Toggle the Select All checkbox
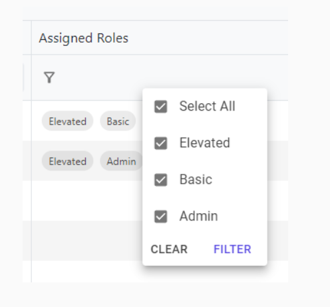 click(160, 107)
